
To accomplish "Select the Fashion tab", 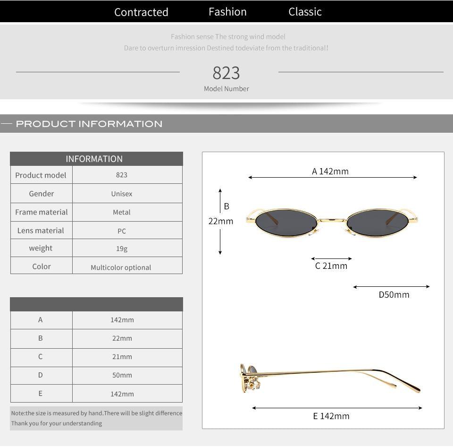I will (227, 11).
